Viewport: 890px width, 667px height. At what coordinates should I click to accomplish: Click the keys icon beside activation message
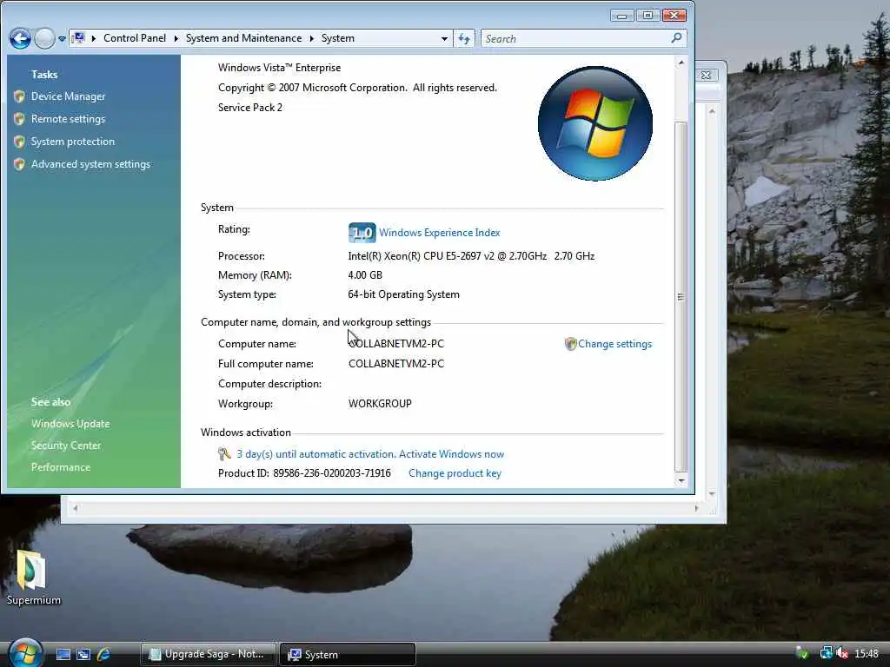pyautogui.click(x=224, y=453)
